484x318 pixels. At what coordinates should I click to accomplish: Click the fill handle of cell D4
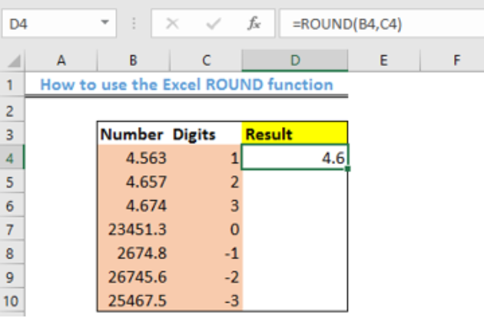point(348,169)
